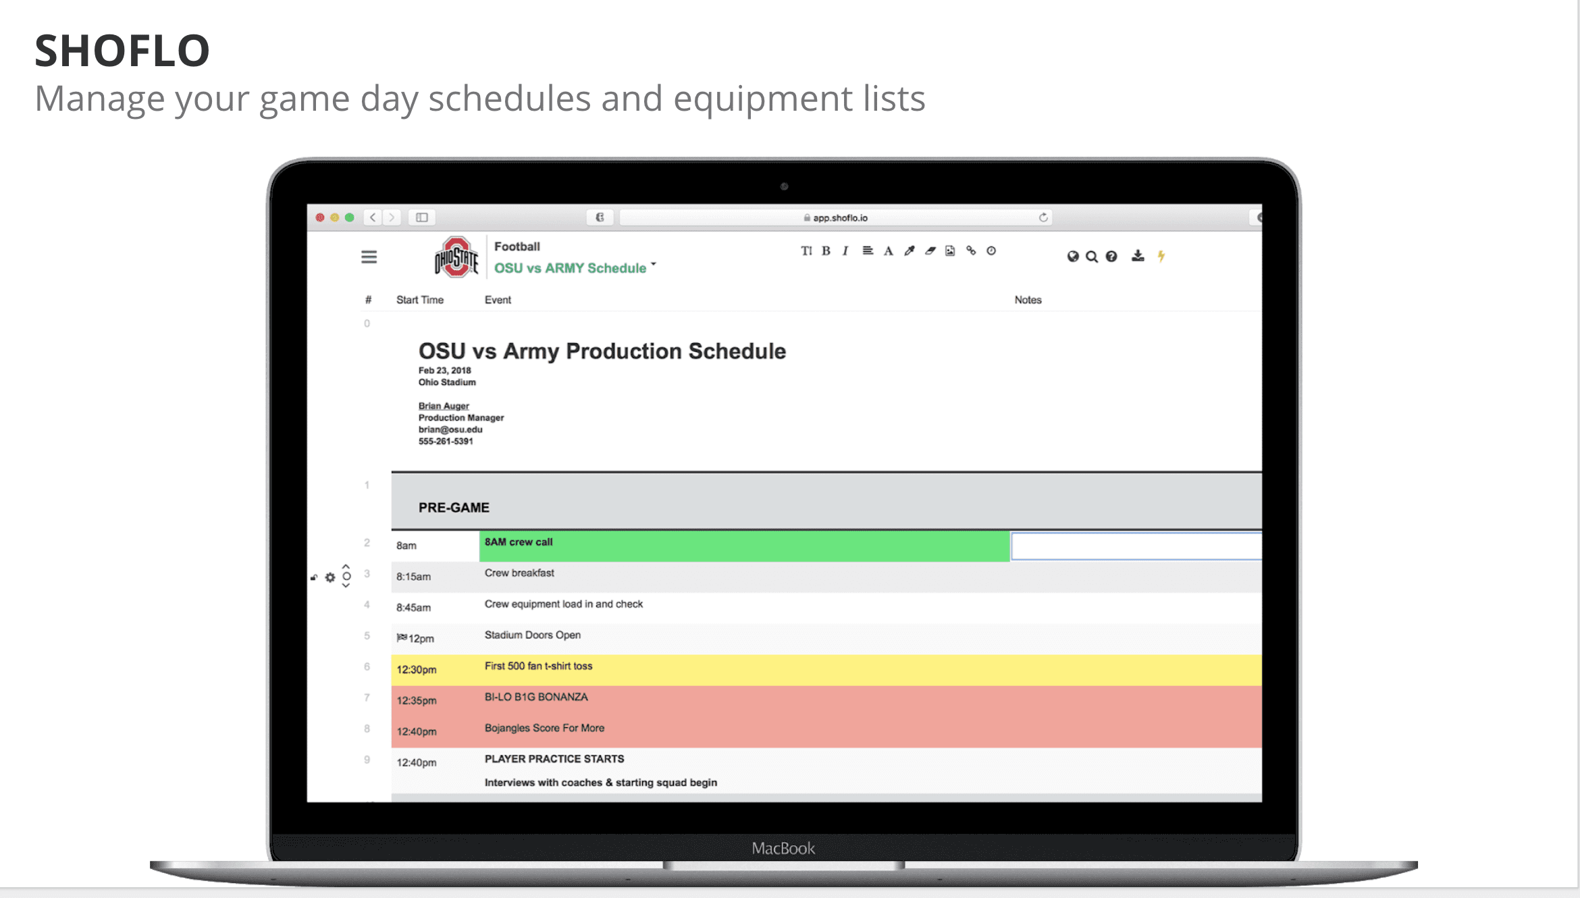The height and width of the screenshot is (898, 1580).
Task: Toggle bold formatting
Action: 826,251
